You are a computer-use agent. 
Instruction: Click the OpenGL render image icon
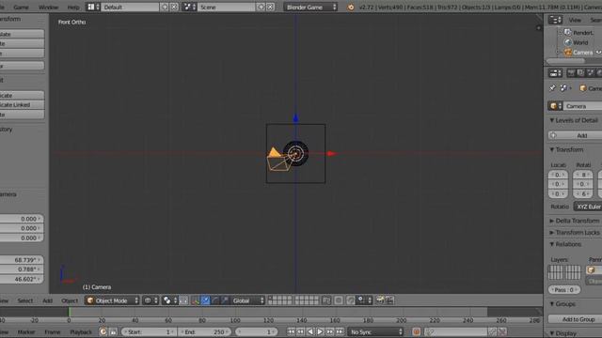[380, 300]
